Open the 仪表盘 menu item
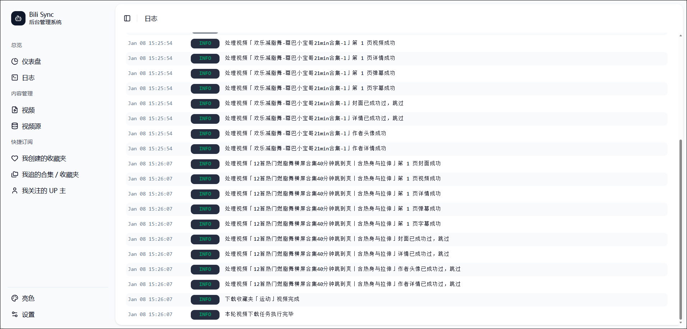The height and width of the screenshot is (329, 687). (x=31, y=61)
